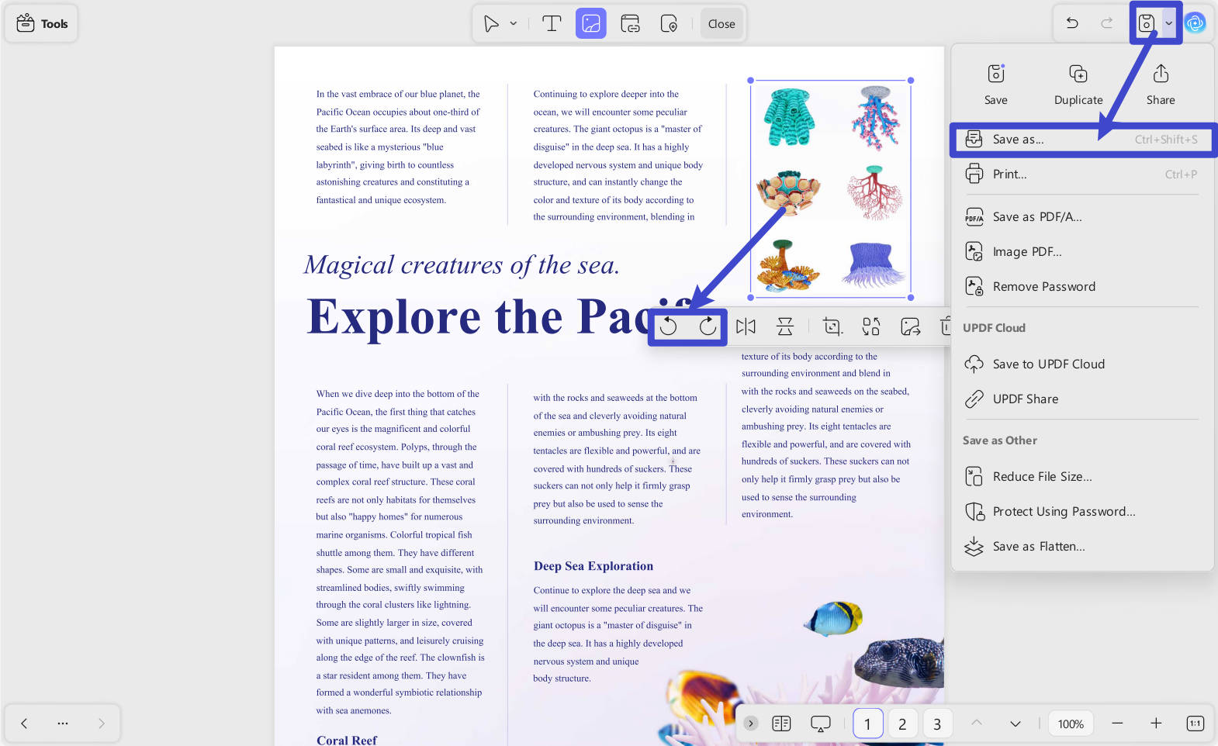1218x746 pixels.
Task: Choose Save as PDF/A...
Action: point(1083,217)
